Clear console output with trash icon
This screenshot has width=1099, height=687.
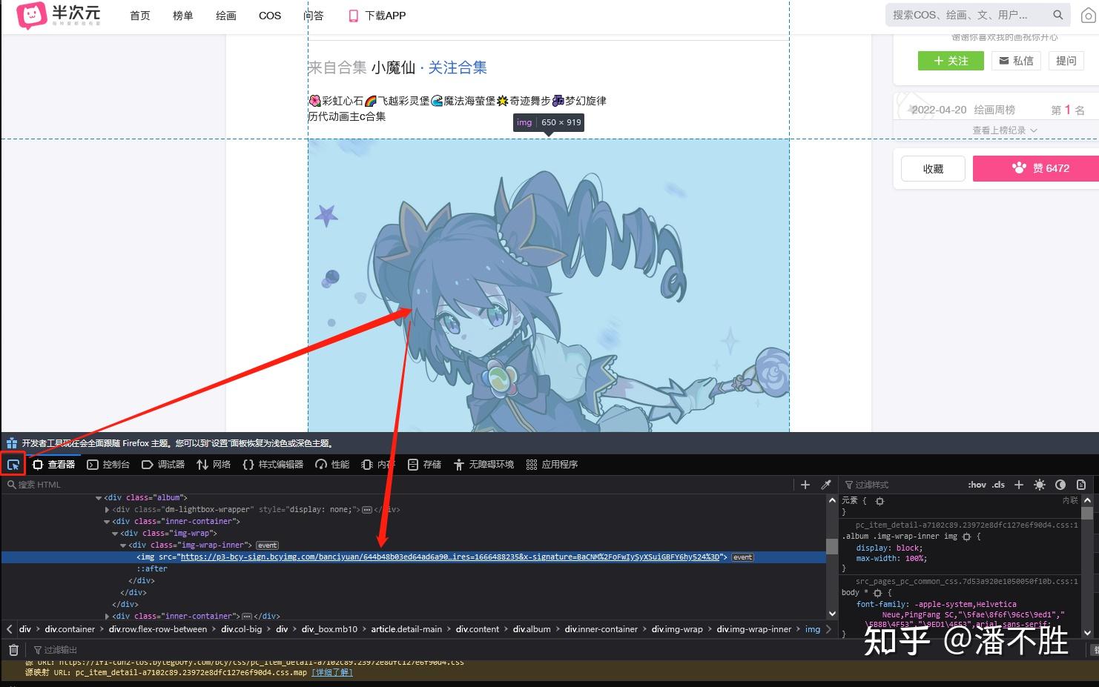13,650
